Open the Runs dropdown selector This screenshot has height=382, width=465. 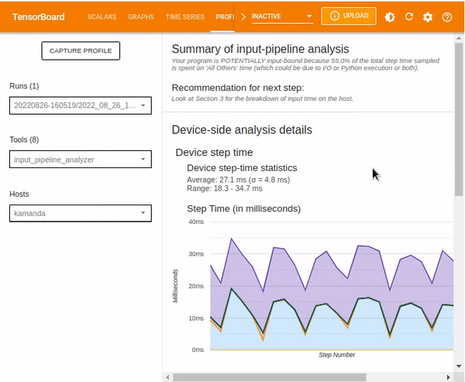[x=81, y=105]
